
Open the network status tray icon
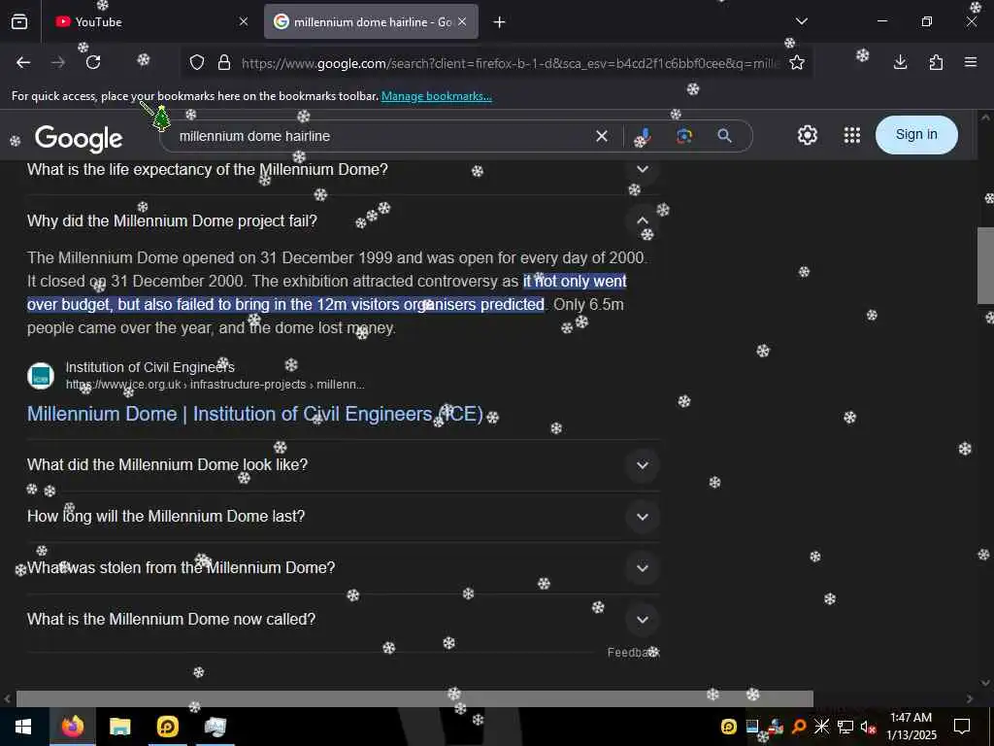point(845,727)
